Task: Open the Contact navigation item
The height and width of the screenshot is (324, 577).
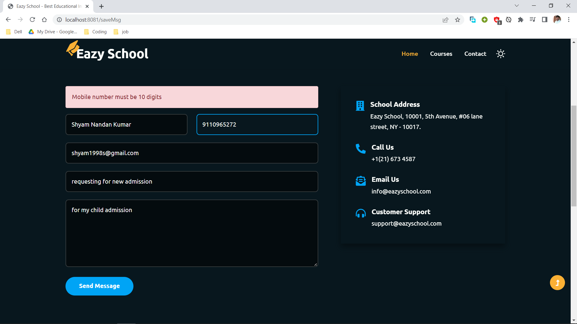Action: pos(475,54)
